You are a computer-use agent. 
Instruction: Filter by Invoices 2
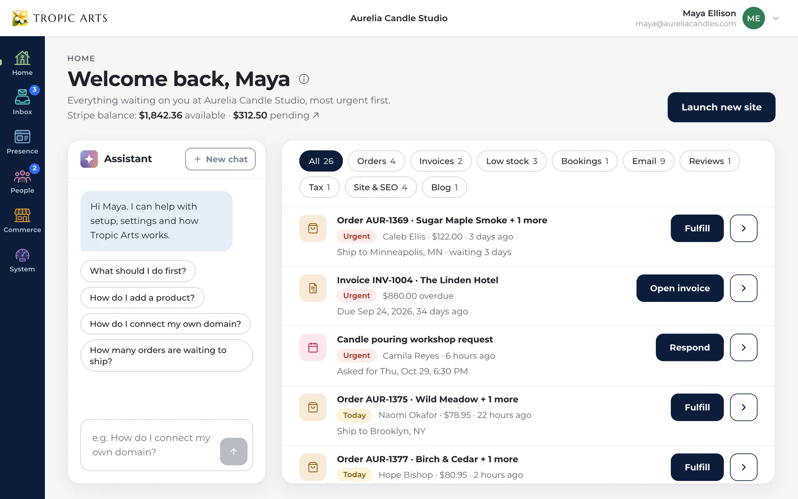pyautogui.click(x=441, y=161)
